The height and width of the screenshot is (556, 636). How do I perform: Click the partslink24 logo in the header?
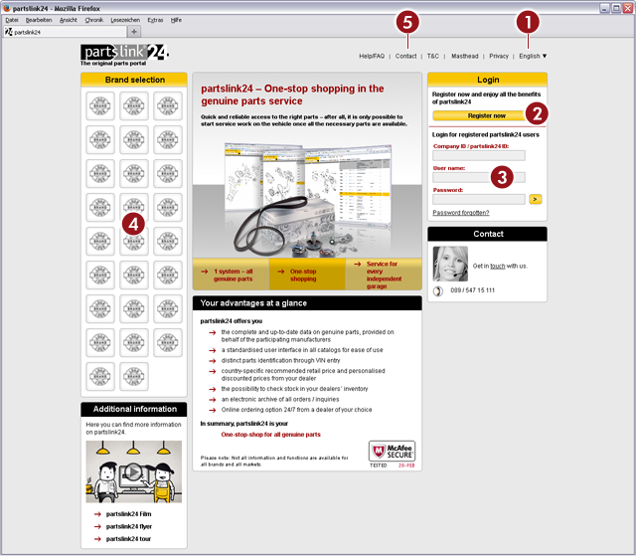point(123,53)
